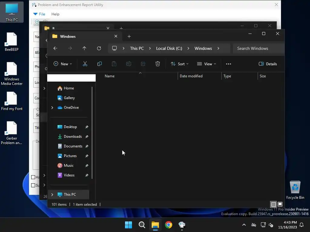Expand OneDrive in navigation pane
The height and width of the screenshot is (232, 310).
52,108
